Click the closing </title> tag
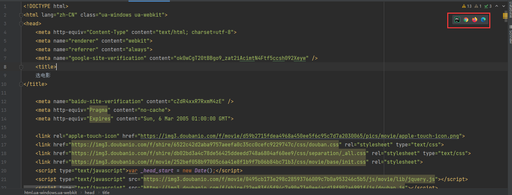This screenshot has height=195, width=512. pyautogui.click(x=35, y=84)
